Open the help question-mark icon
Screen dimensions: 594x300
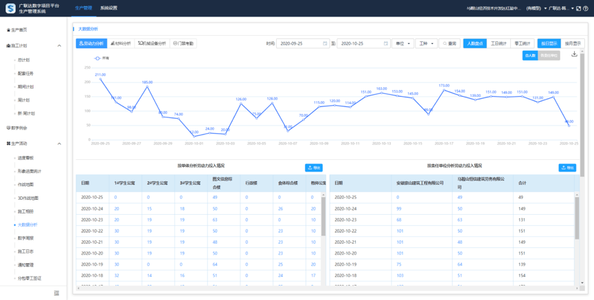click(x=586, y=8)
